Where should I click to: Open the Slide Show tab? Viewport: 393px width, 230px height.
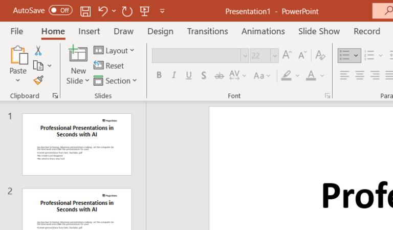click(319, 31)
